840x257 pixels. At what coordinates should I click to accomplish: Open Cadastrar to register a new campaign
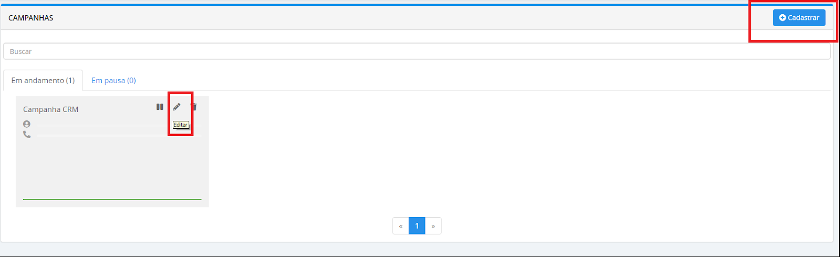click(799, 18)
